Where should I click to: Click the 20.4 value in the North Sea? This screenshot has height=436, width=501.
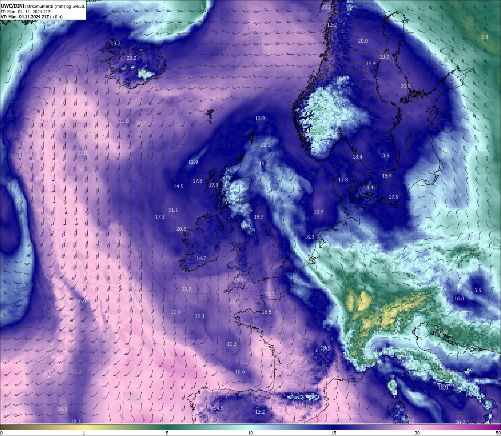pyautogui.click(x=319, y=212)
